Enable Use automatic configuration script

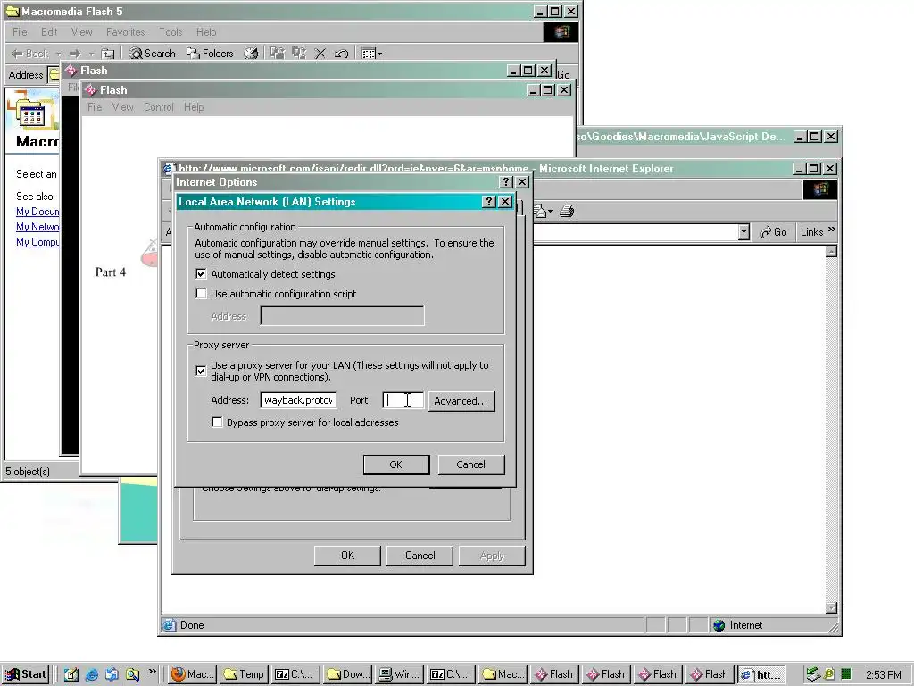201,293
